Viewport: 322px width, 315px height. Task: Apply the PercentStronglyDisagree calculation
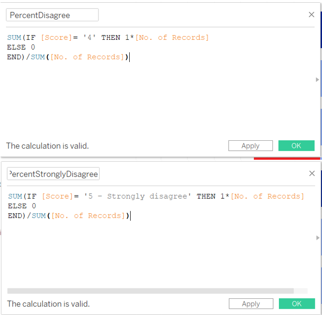[x=251, y=304]
